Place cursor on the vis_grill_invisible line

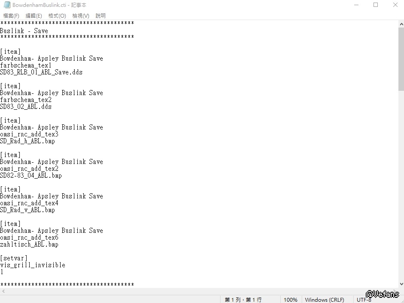33,265
